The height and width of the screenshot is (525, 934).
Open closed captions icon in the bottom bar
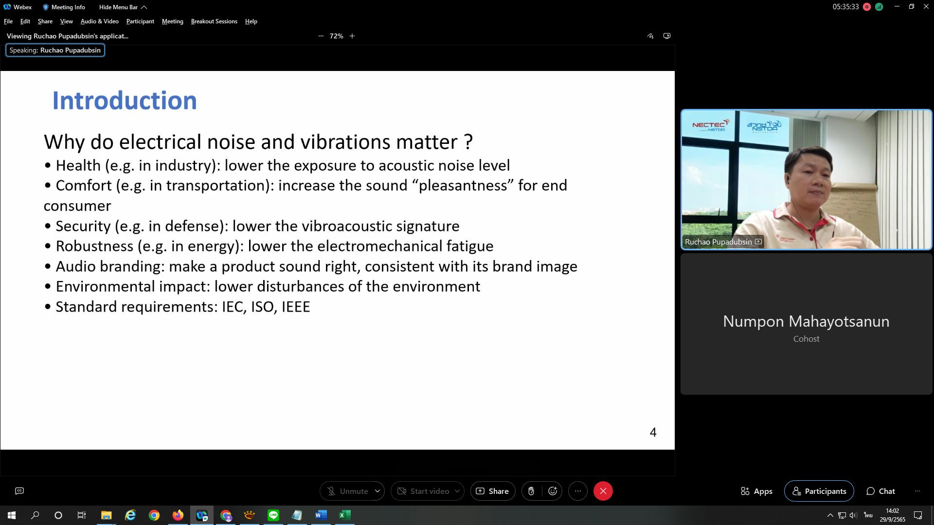point(19,491)
